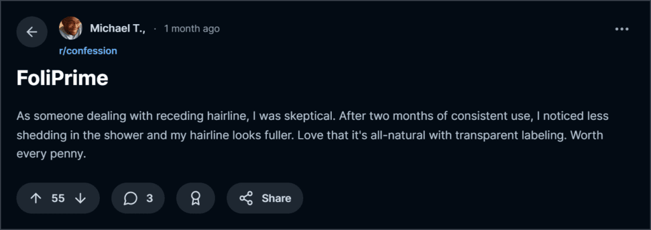Give an award using the ribbon icon

[x=196, y=198]
